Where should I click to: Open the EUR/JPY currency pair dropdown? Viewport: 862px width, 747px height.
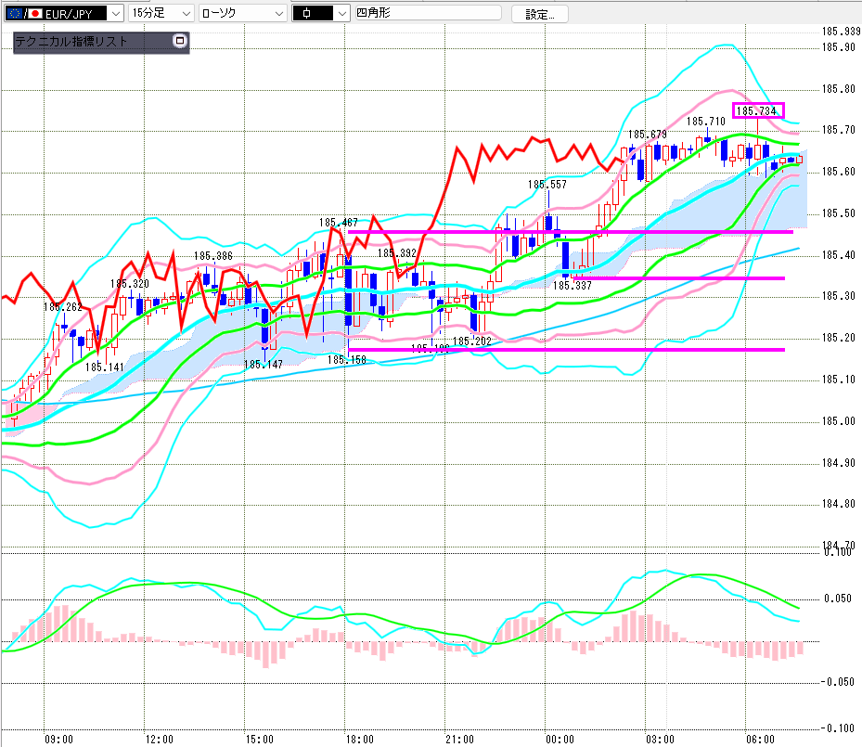(x=64, y=13)
